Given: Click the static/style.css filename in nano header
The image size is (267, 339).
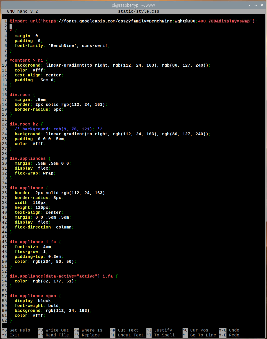Looking at the screenshot, I should 139,11.
